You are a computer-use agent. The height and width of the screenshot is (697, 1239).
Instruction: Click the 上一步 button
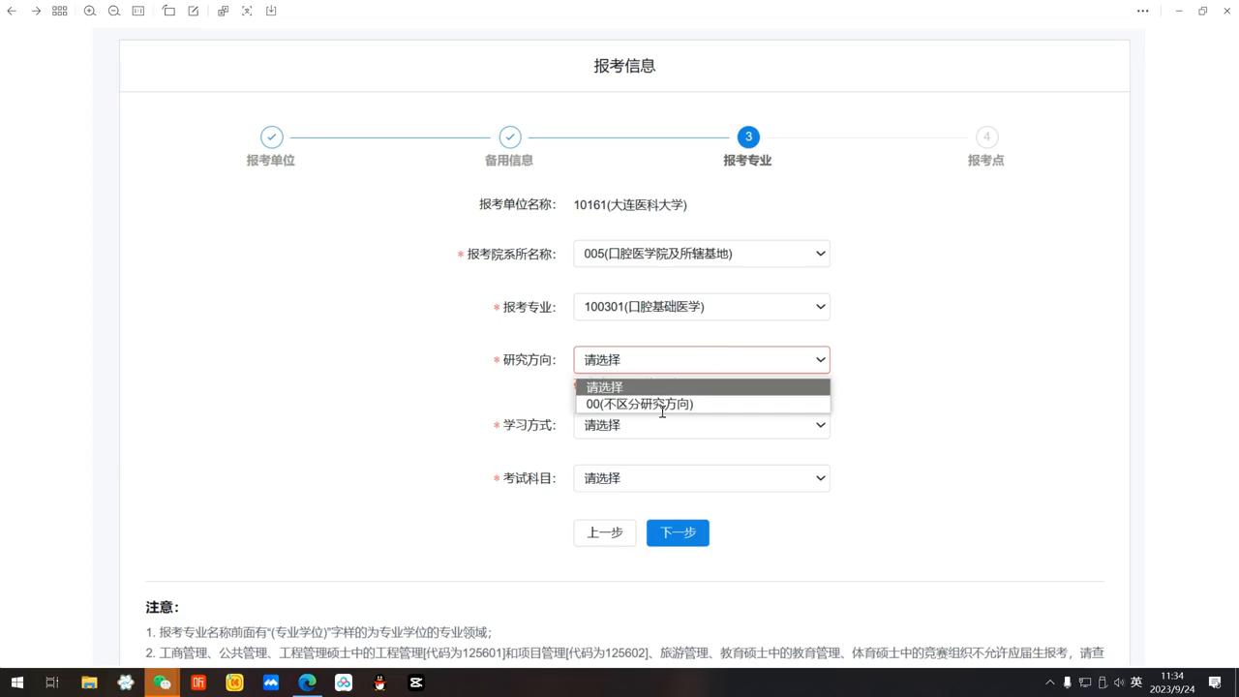tap(604, 532)
